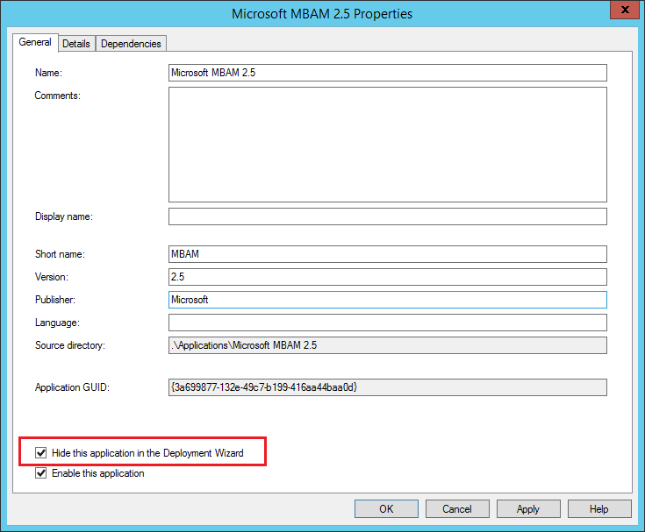Viewport: 645px width, 532px height.
Task: Switch to the General tab
Action: coord(35,42)
